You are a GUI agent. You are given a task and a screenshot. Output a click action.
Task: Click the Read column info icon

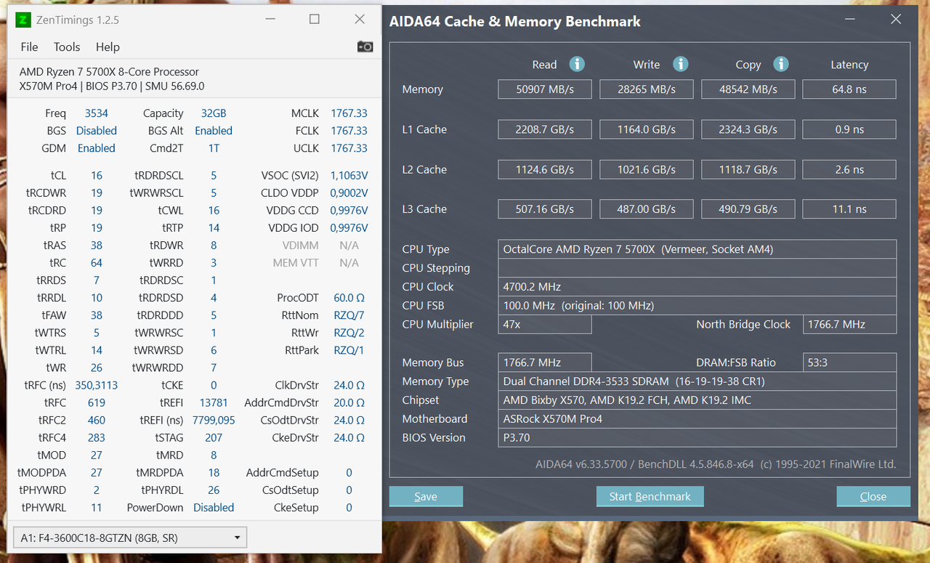pos(577,64)
